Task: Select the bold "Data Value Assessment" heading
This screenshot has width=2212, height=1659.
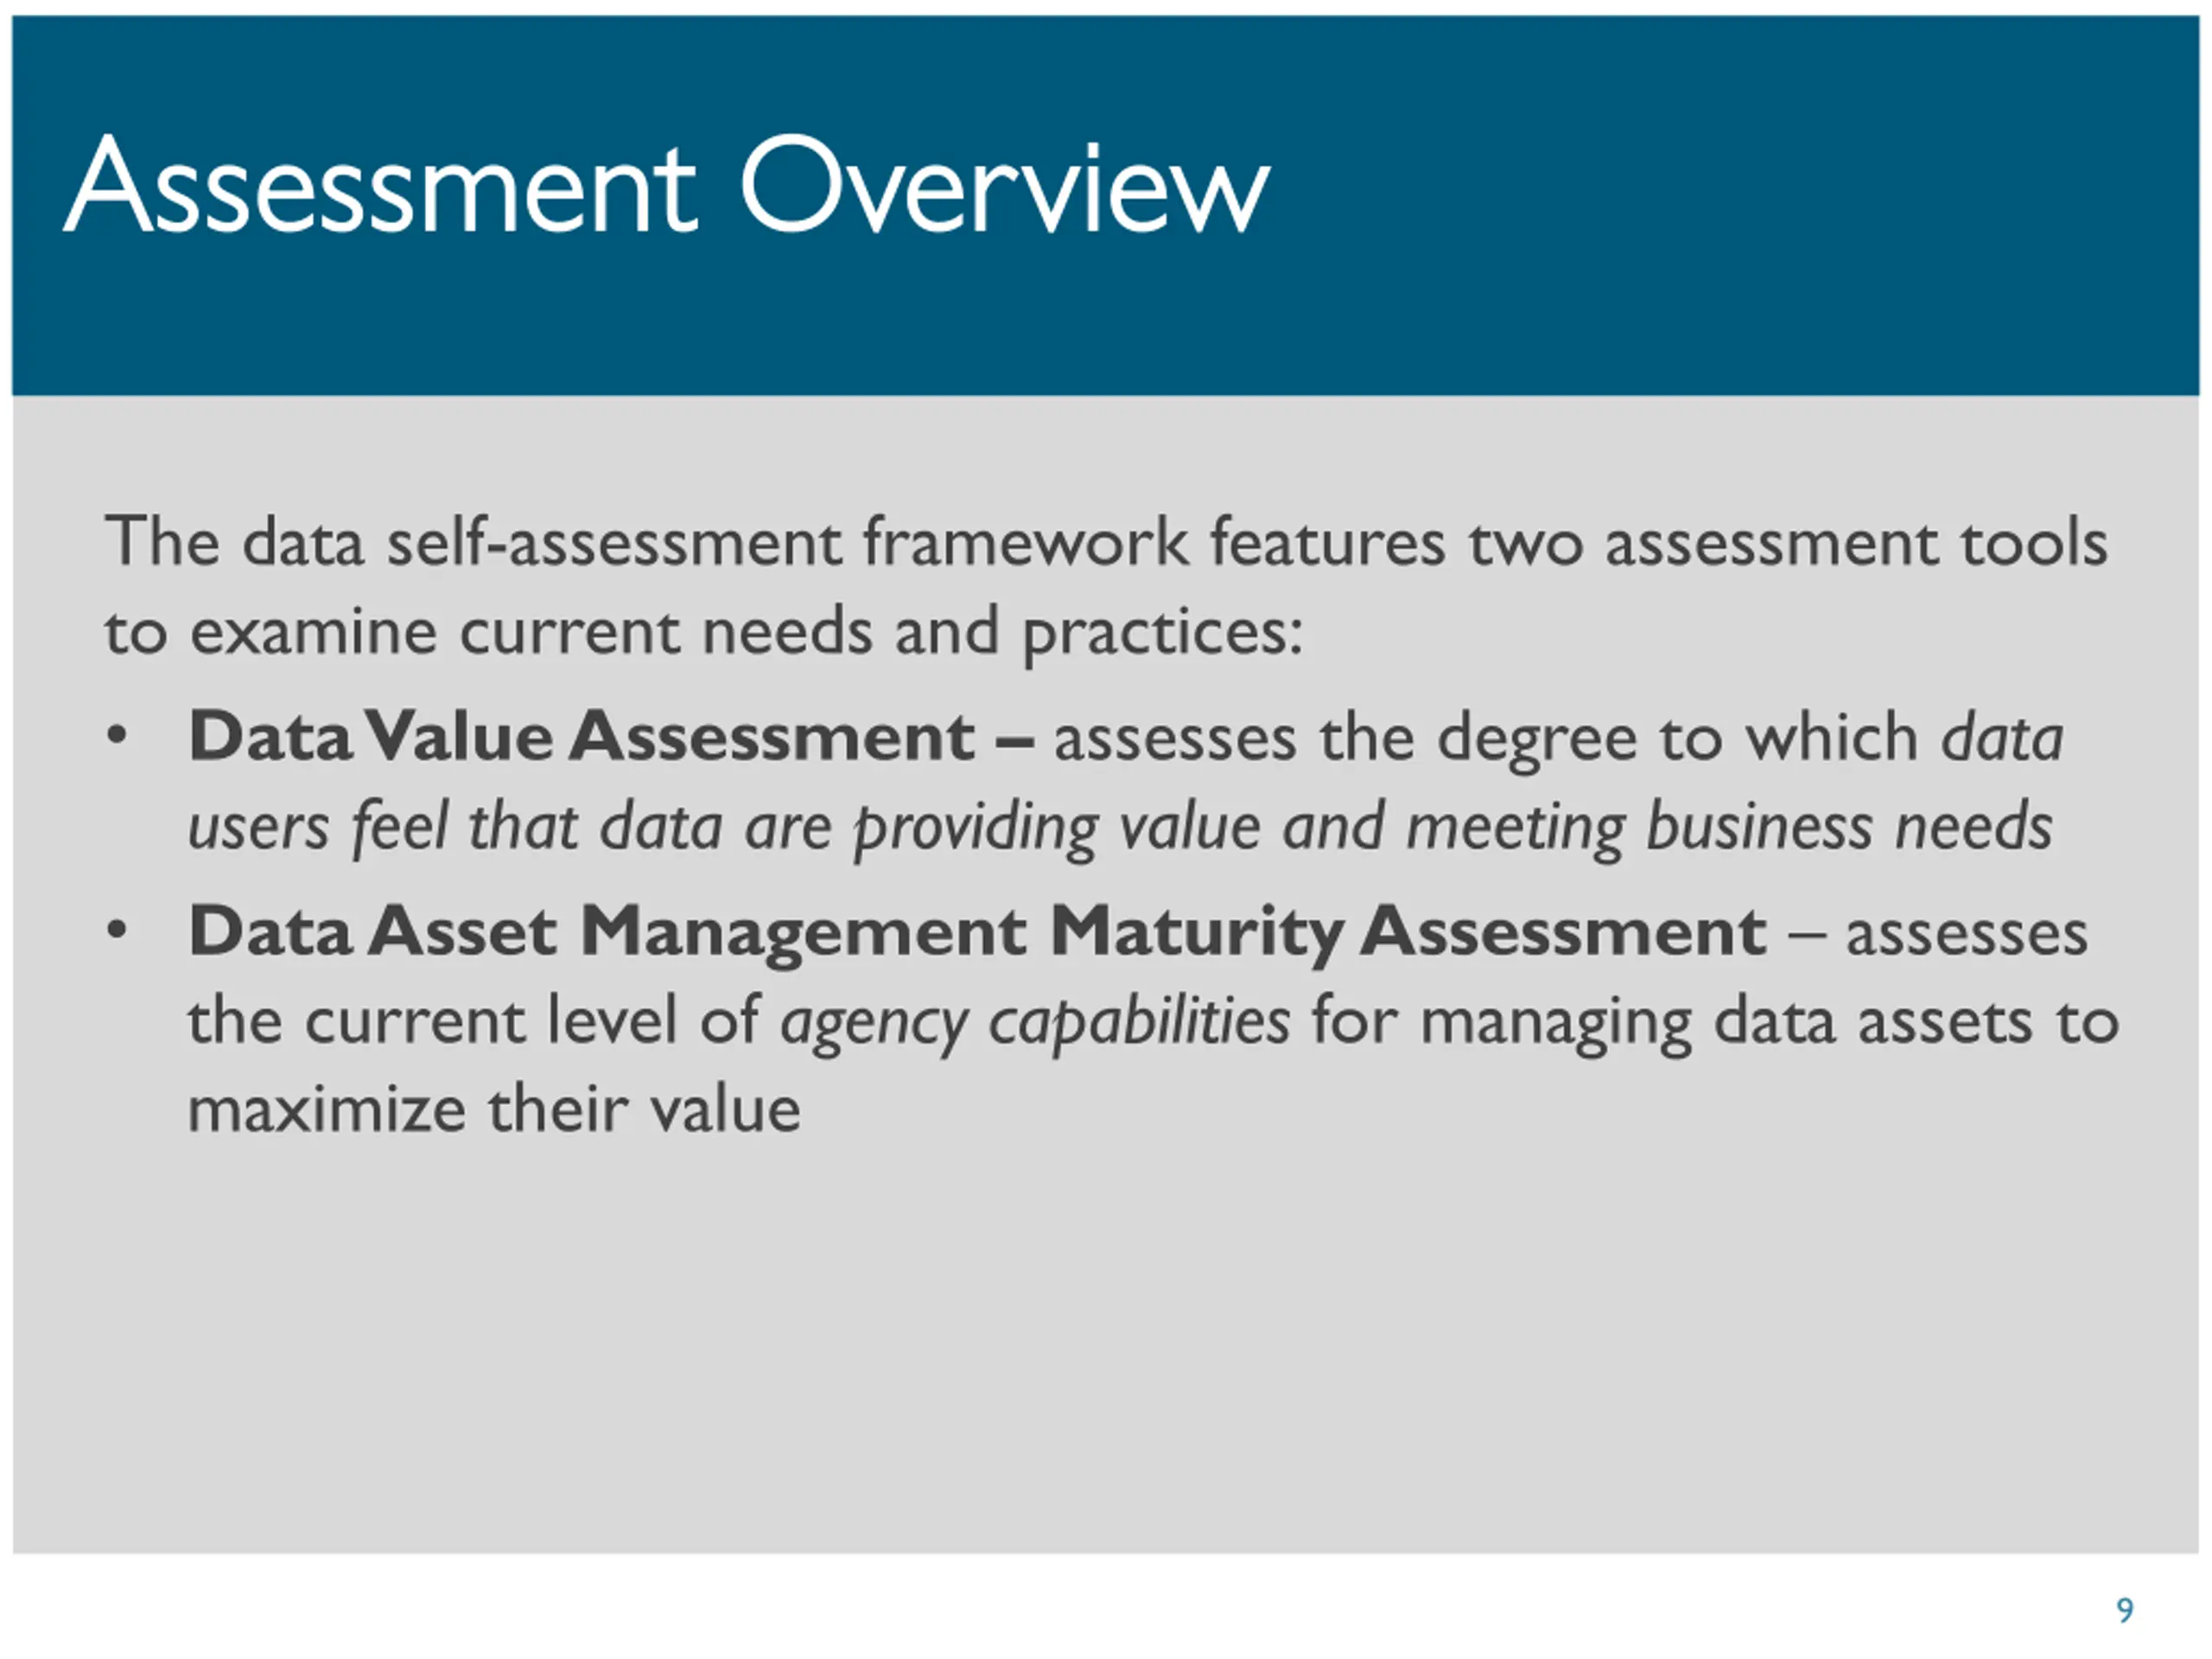Action: (581, 737)
